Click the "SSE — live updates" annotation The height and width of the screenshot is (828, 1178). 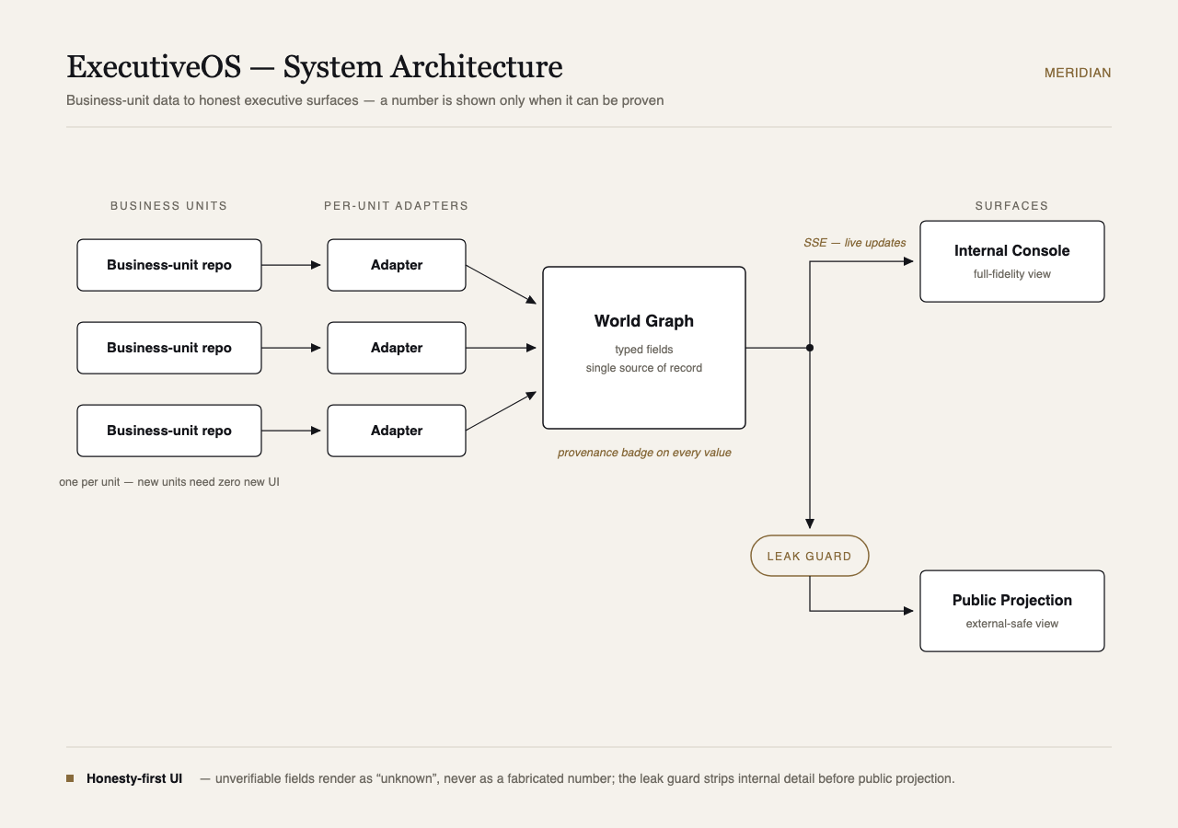855,243
